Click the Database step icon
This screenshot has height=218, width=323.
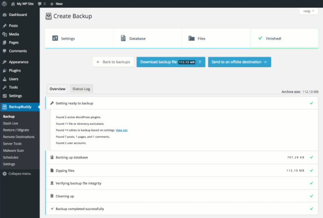pos(123,38)
